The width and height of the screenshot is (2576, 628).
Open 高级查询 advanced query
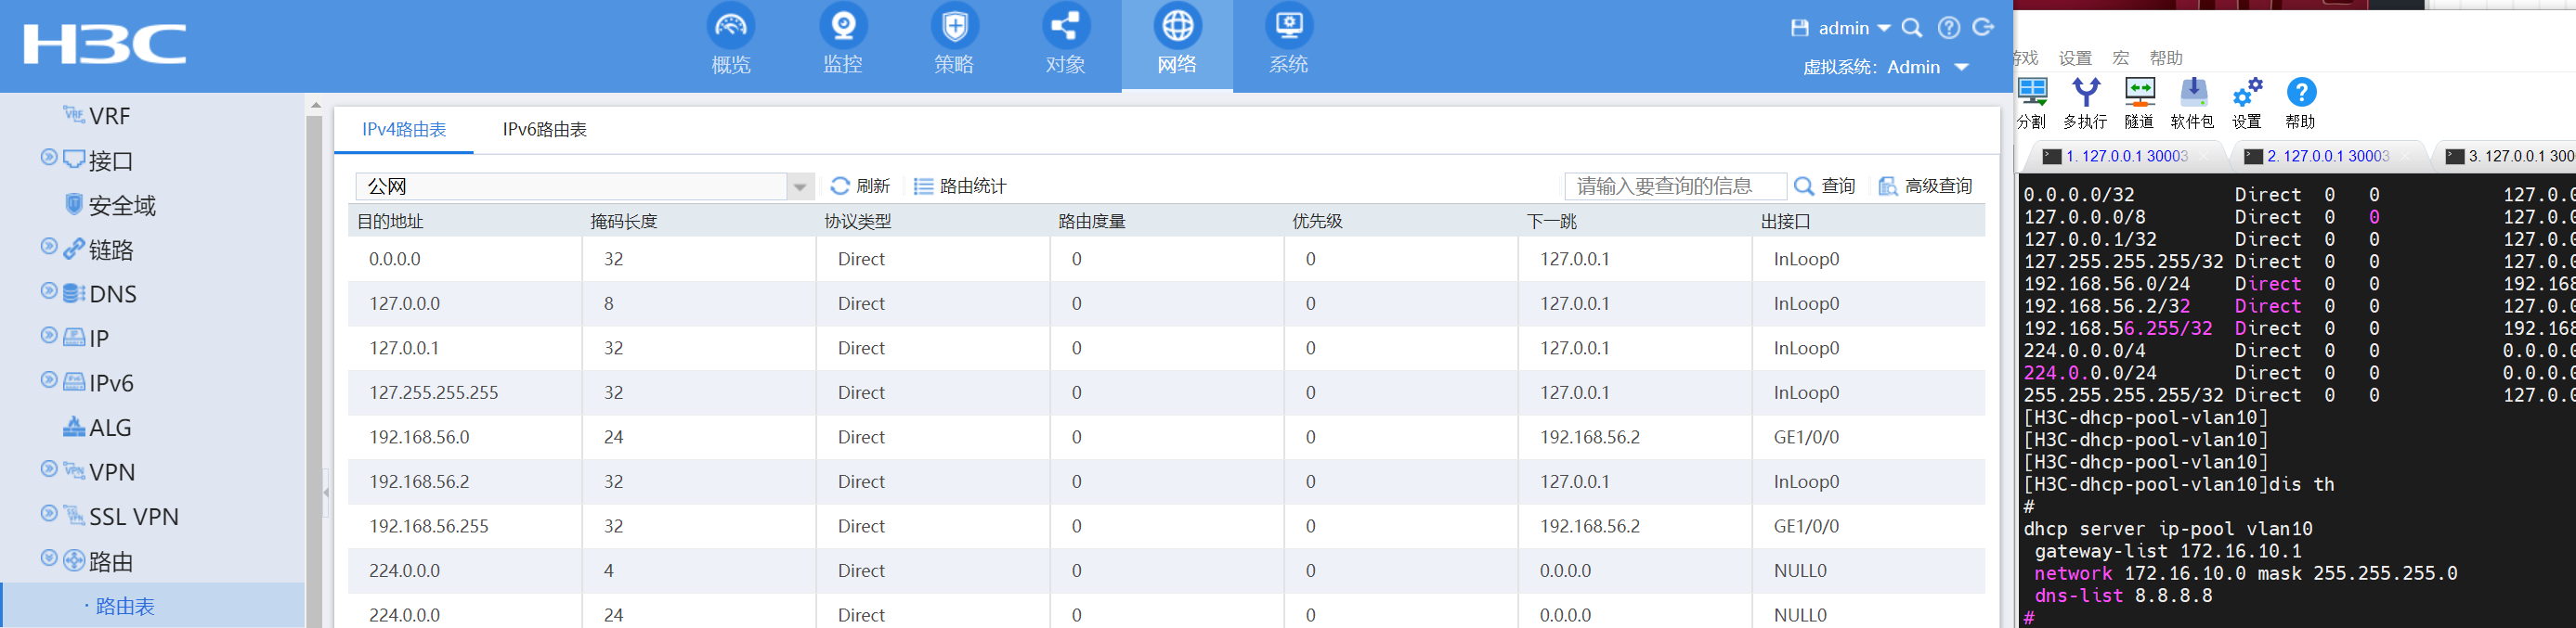[x=1925, y=186]
